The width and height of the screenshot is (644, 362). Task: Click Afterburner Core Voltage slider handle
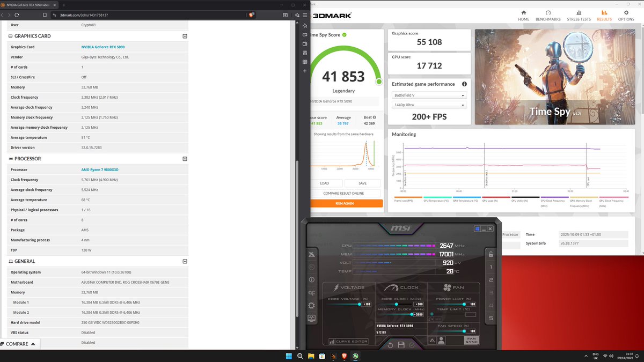point(360,304)
